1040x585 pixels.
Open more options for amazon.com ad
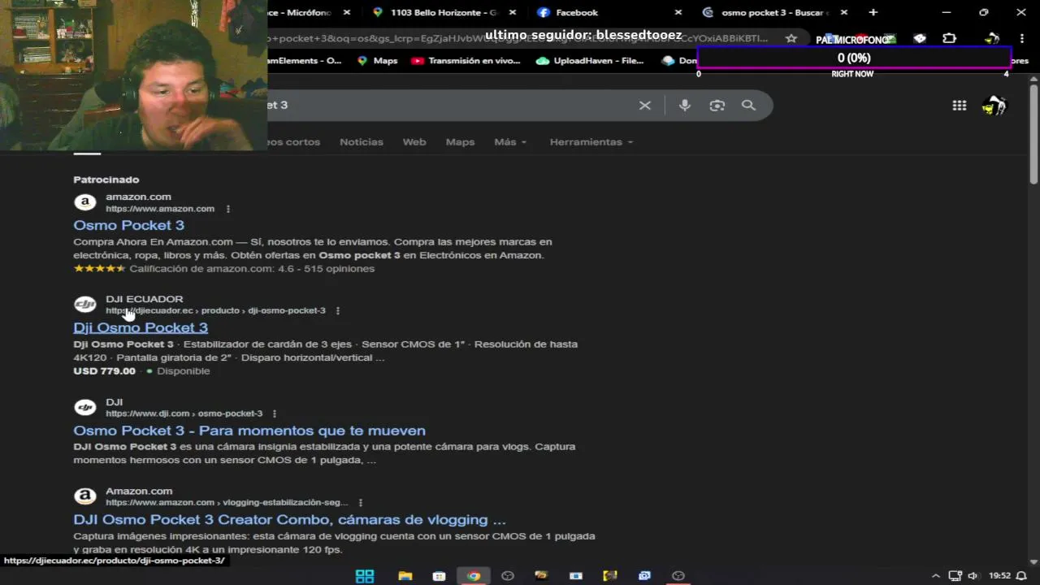coord(228,209)
